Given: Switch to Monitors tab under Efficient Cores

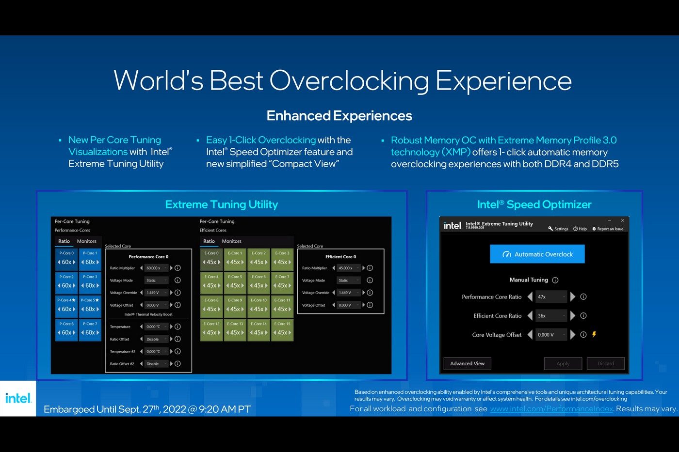Looking at the screenshot, I should tap(232, 241).
